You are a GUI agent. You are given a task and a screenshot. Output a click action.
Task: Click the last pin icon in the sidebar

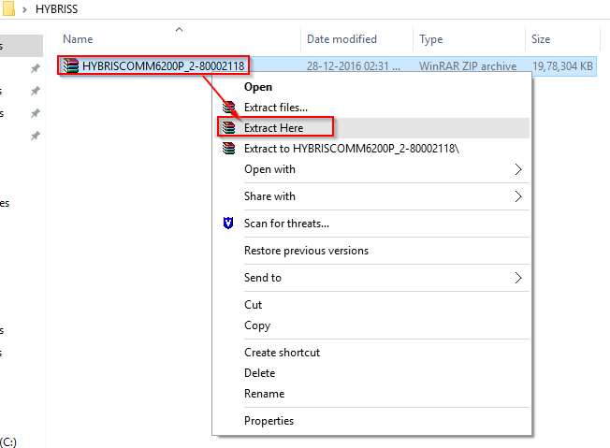tap(35, 136)
